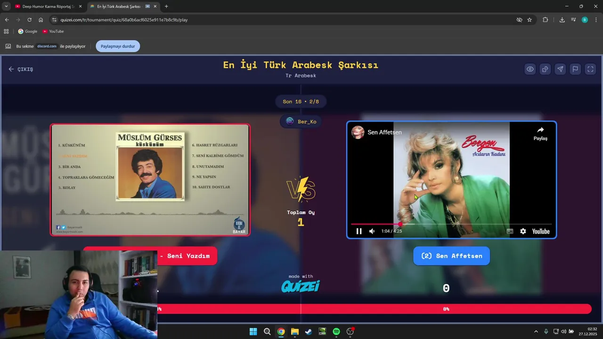
Task: Open the Chrome profile avatar B
Action: [585, 20]
